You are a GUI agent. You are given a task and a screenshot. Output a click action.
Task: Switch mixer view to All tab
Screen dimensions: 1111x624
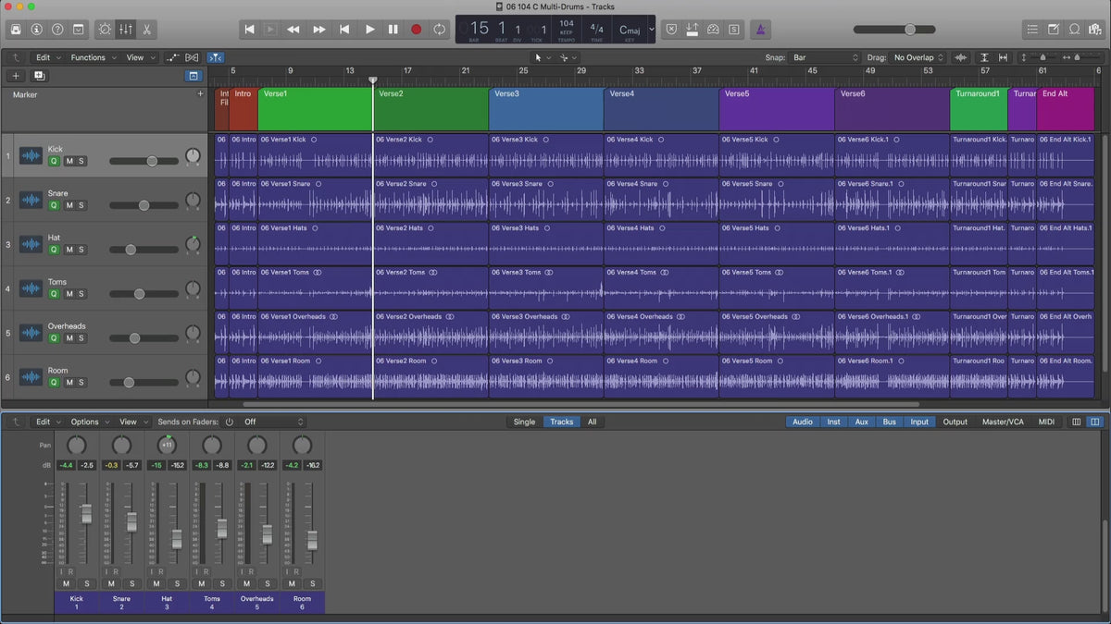click(x=592, y=422)
